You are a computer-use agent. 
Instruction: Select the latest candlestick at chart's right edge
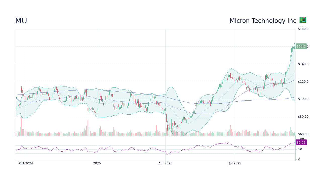point(295,47)
